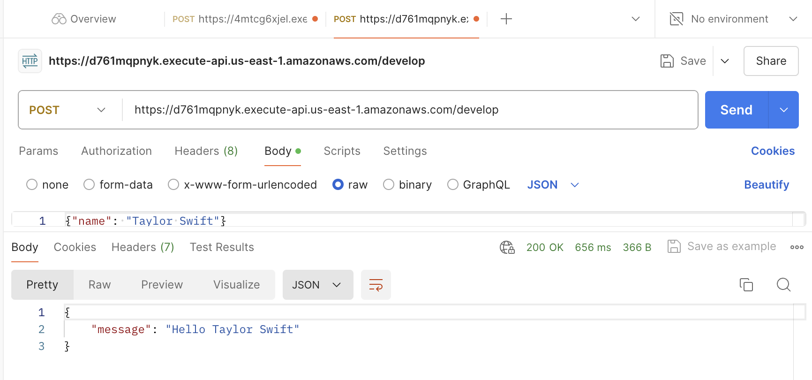Toggle the word wrap lines icon
The width and height of the screenshot is (812, 380).
pos(376,285)
